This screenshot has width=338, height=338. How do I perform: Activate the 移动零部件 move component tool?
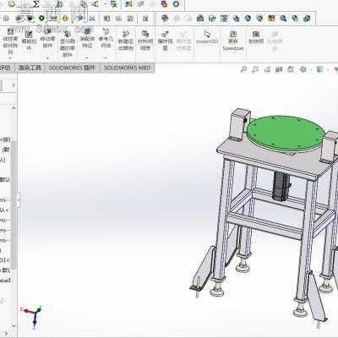[47, 38]
